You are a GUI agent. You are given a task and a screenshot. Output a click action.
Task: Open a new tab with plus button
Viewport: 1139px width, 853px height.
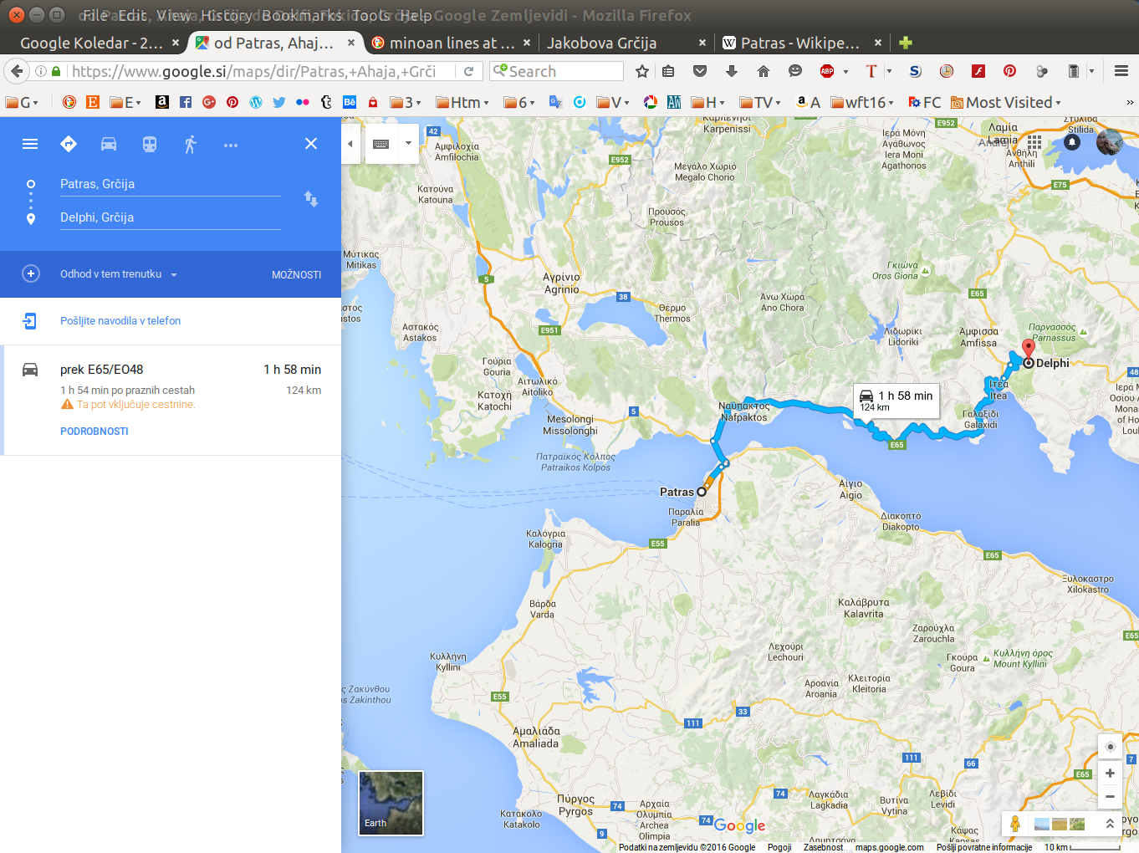coord(906,43)
